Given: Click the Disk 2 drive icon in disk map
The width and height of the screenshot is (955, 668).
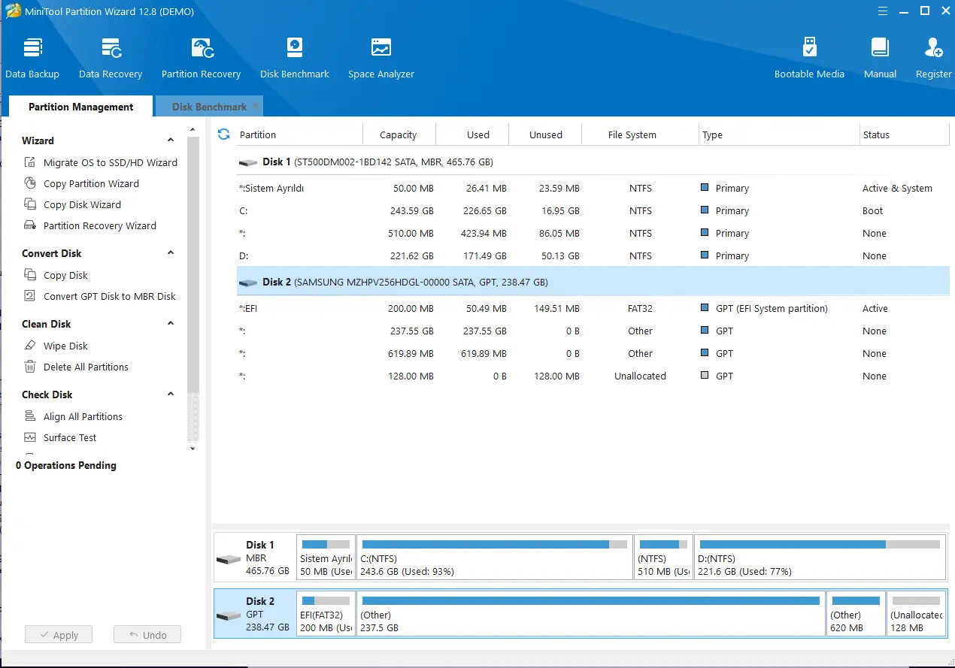Looking at the screenshot, I should (x=228, y=616).
